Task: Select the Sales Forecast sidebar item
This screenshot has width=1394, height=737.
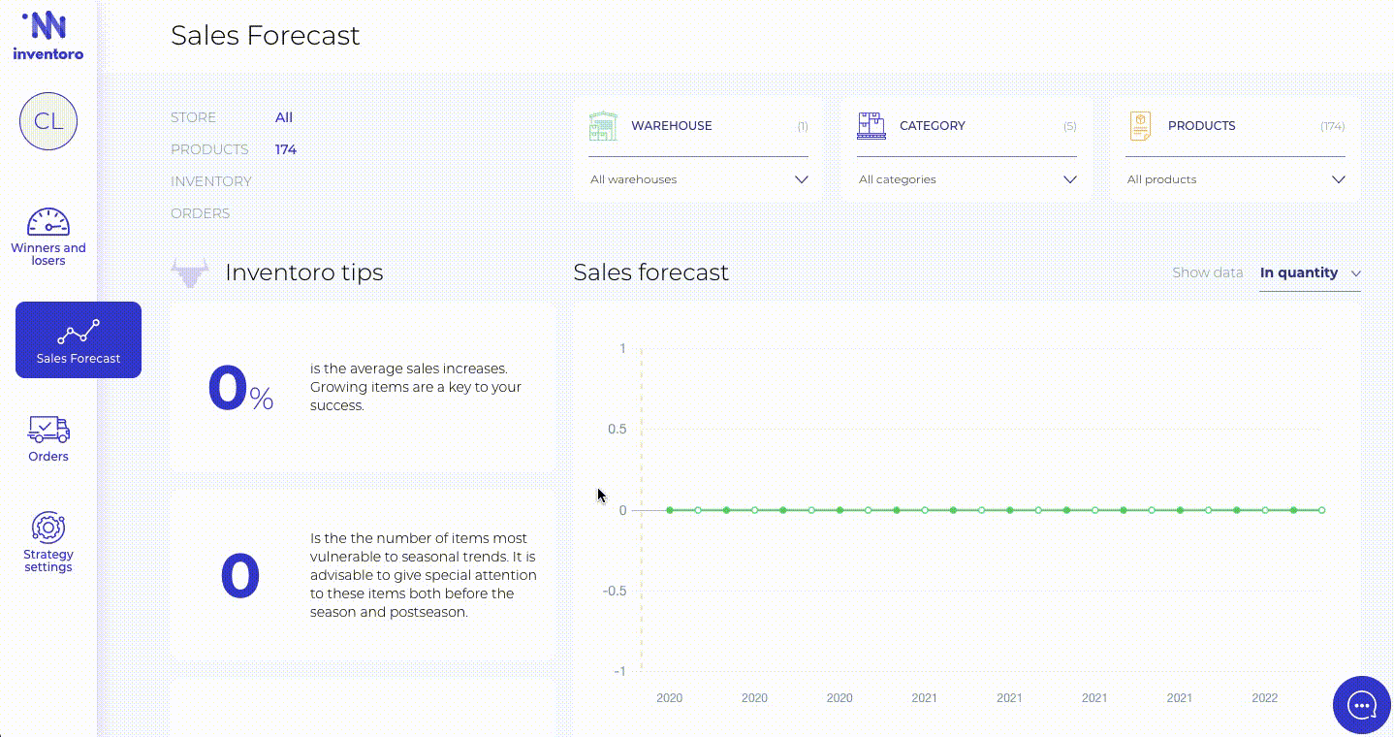Action: [79, 339]
